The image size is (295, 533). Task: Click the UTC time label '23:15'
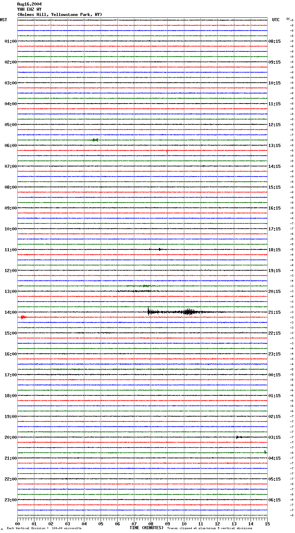point(275,354)
